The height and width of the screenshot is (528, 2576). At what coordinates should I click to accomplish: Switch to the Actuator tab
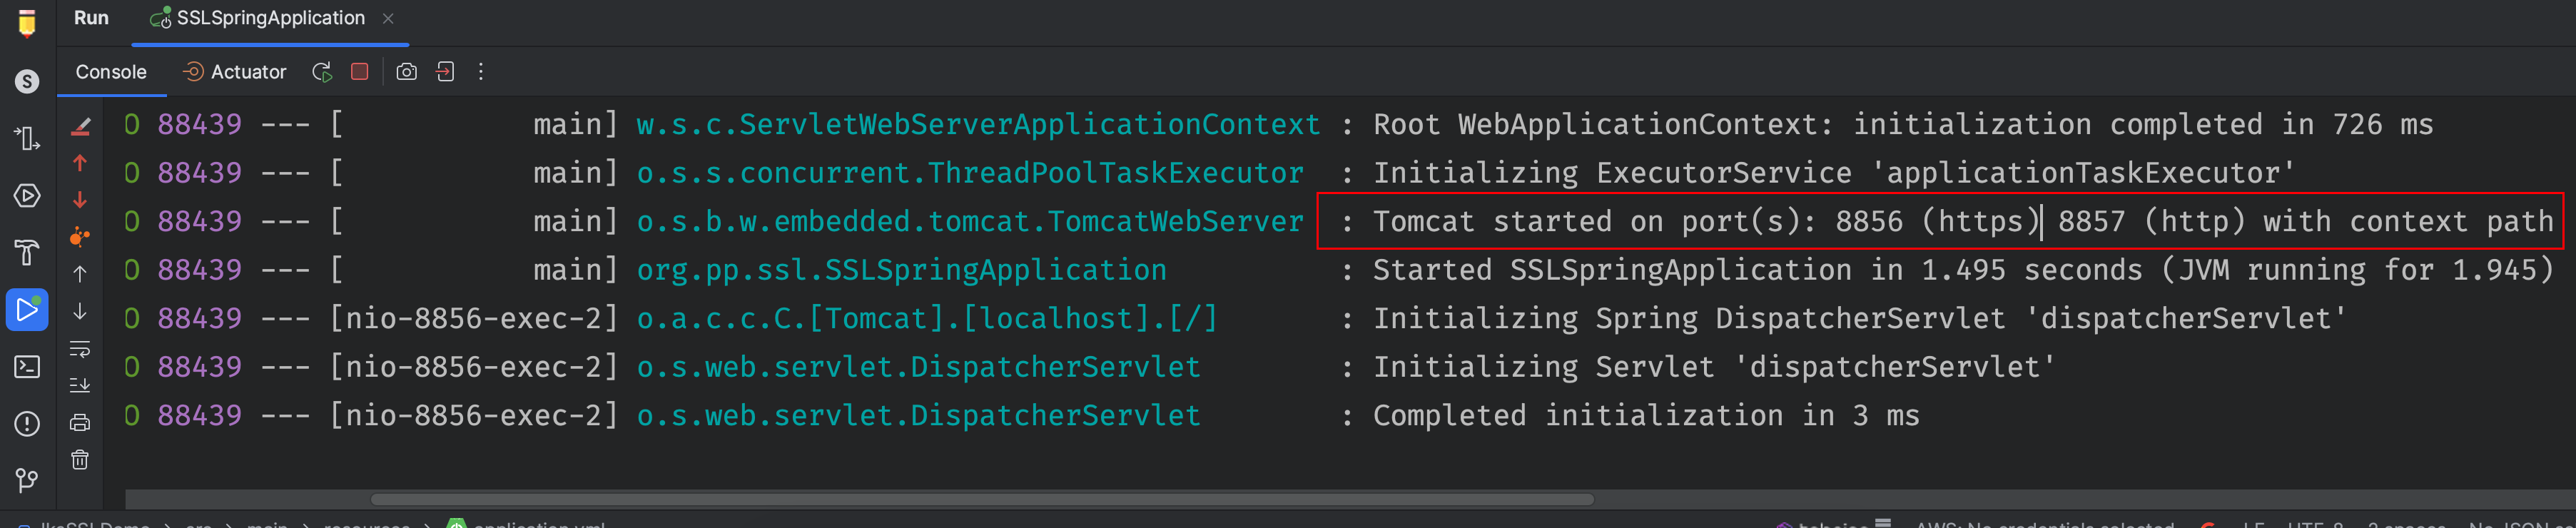pos(235,72)
